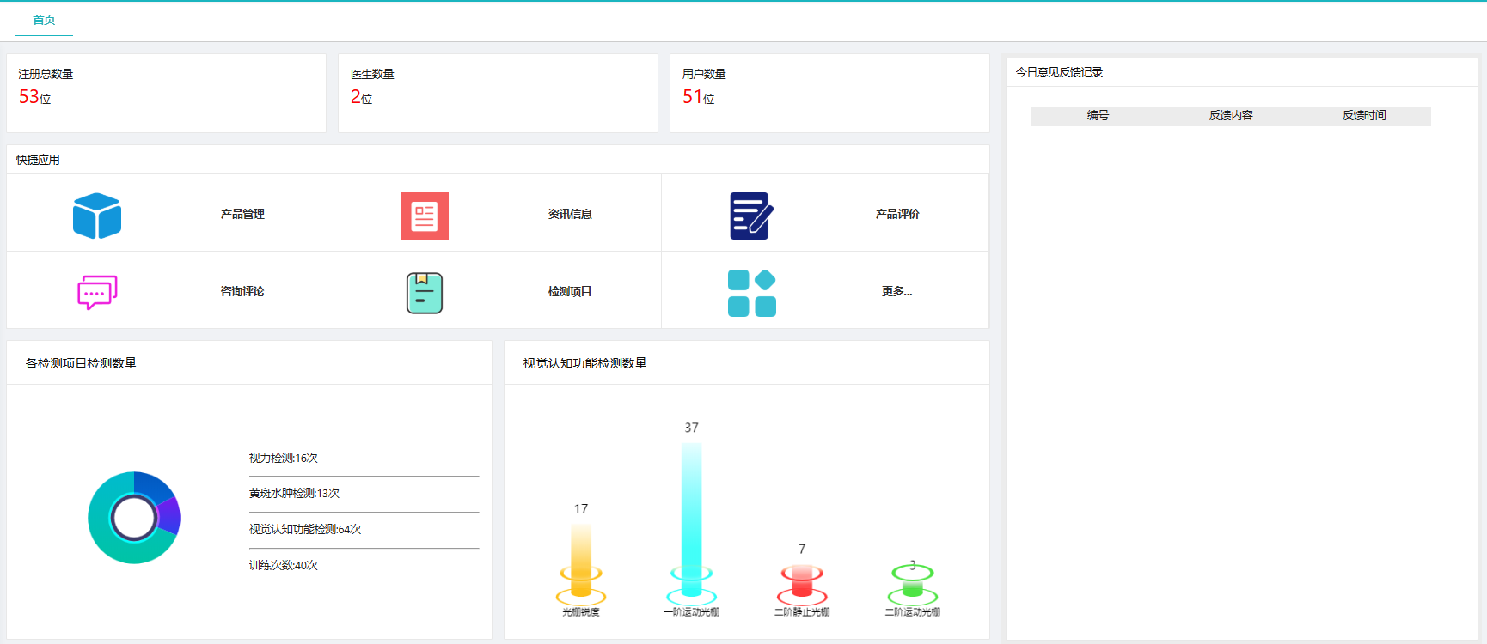Click the 注册总数量 53位 card
The height and width of the screenshot is (644, 1487).
[x=166, y=93]
